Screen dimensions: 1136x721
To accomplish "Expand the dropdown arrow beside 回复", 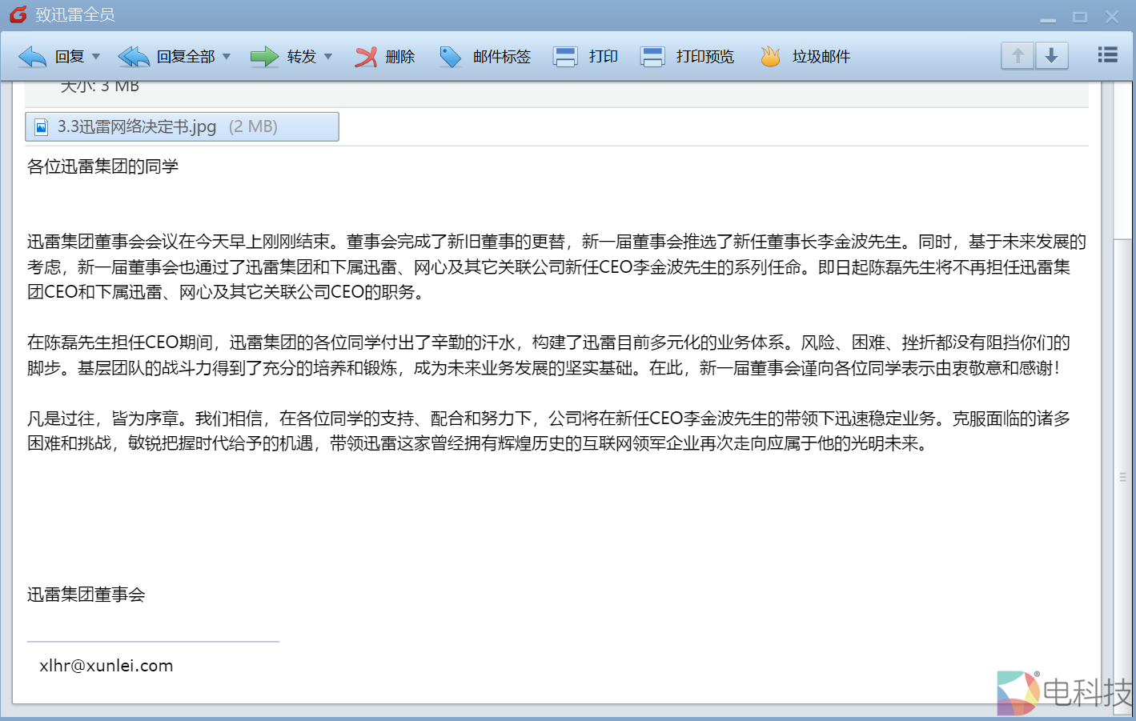I will [x=96, y=57].
